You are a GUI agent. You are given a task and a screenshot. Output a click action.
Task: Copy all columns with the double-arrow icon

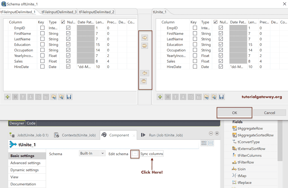(145, 46)
